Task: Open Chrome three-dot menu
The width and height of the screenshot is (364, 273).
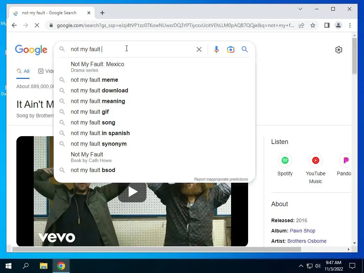Action: click(x=350, y=25)
